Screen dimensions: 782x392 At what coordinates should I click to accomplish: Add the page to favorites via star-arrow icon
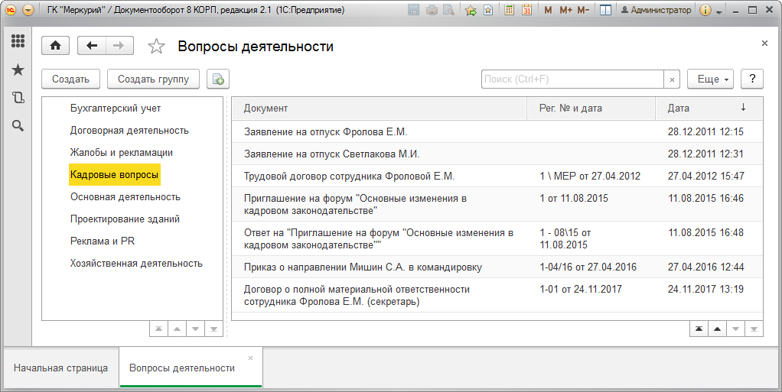[x=471, y=10]
